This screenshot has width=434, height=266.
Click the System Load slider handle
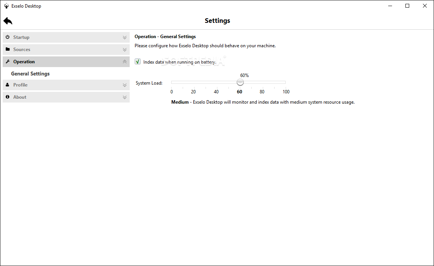pyautogui.click(x=240, y=82)
